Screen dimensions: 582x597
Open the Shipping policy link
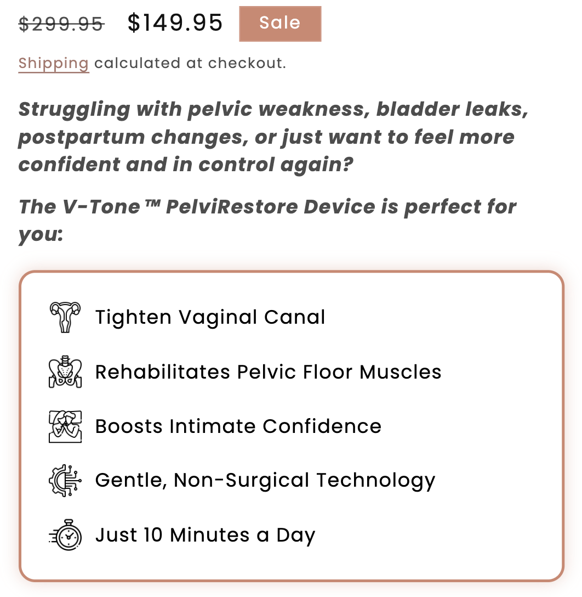pyautogui.click(x=54, y=63)
